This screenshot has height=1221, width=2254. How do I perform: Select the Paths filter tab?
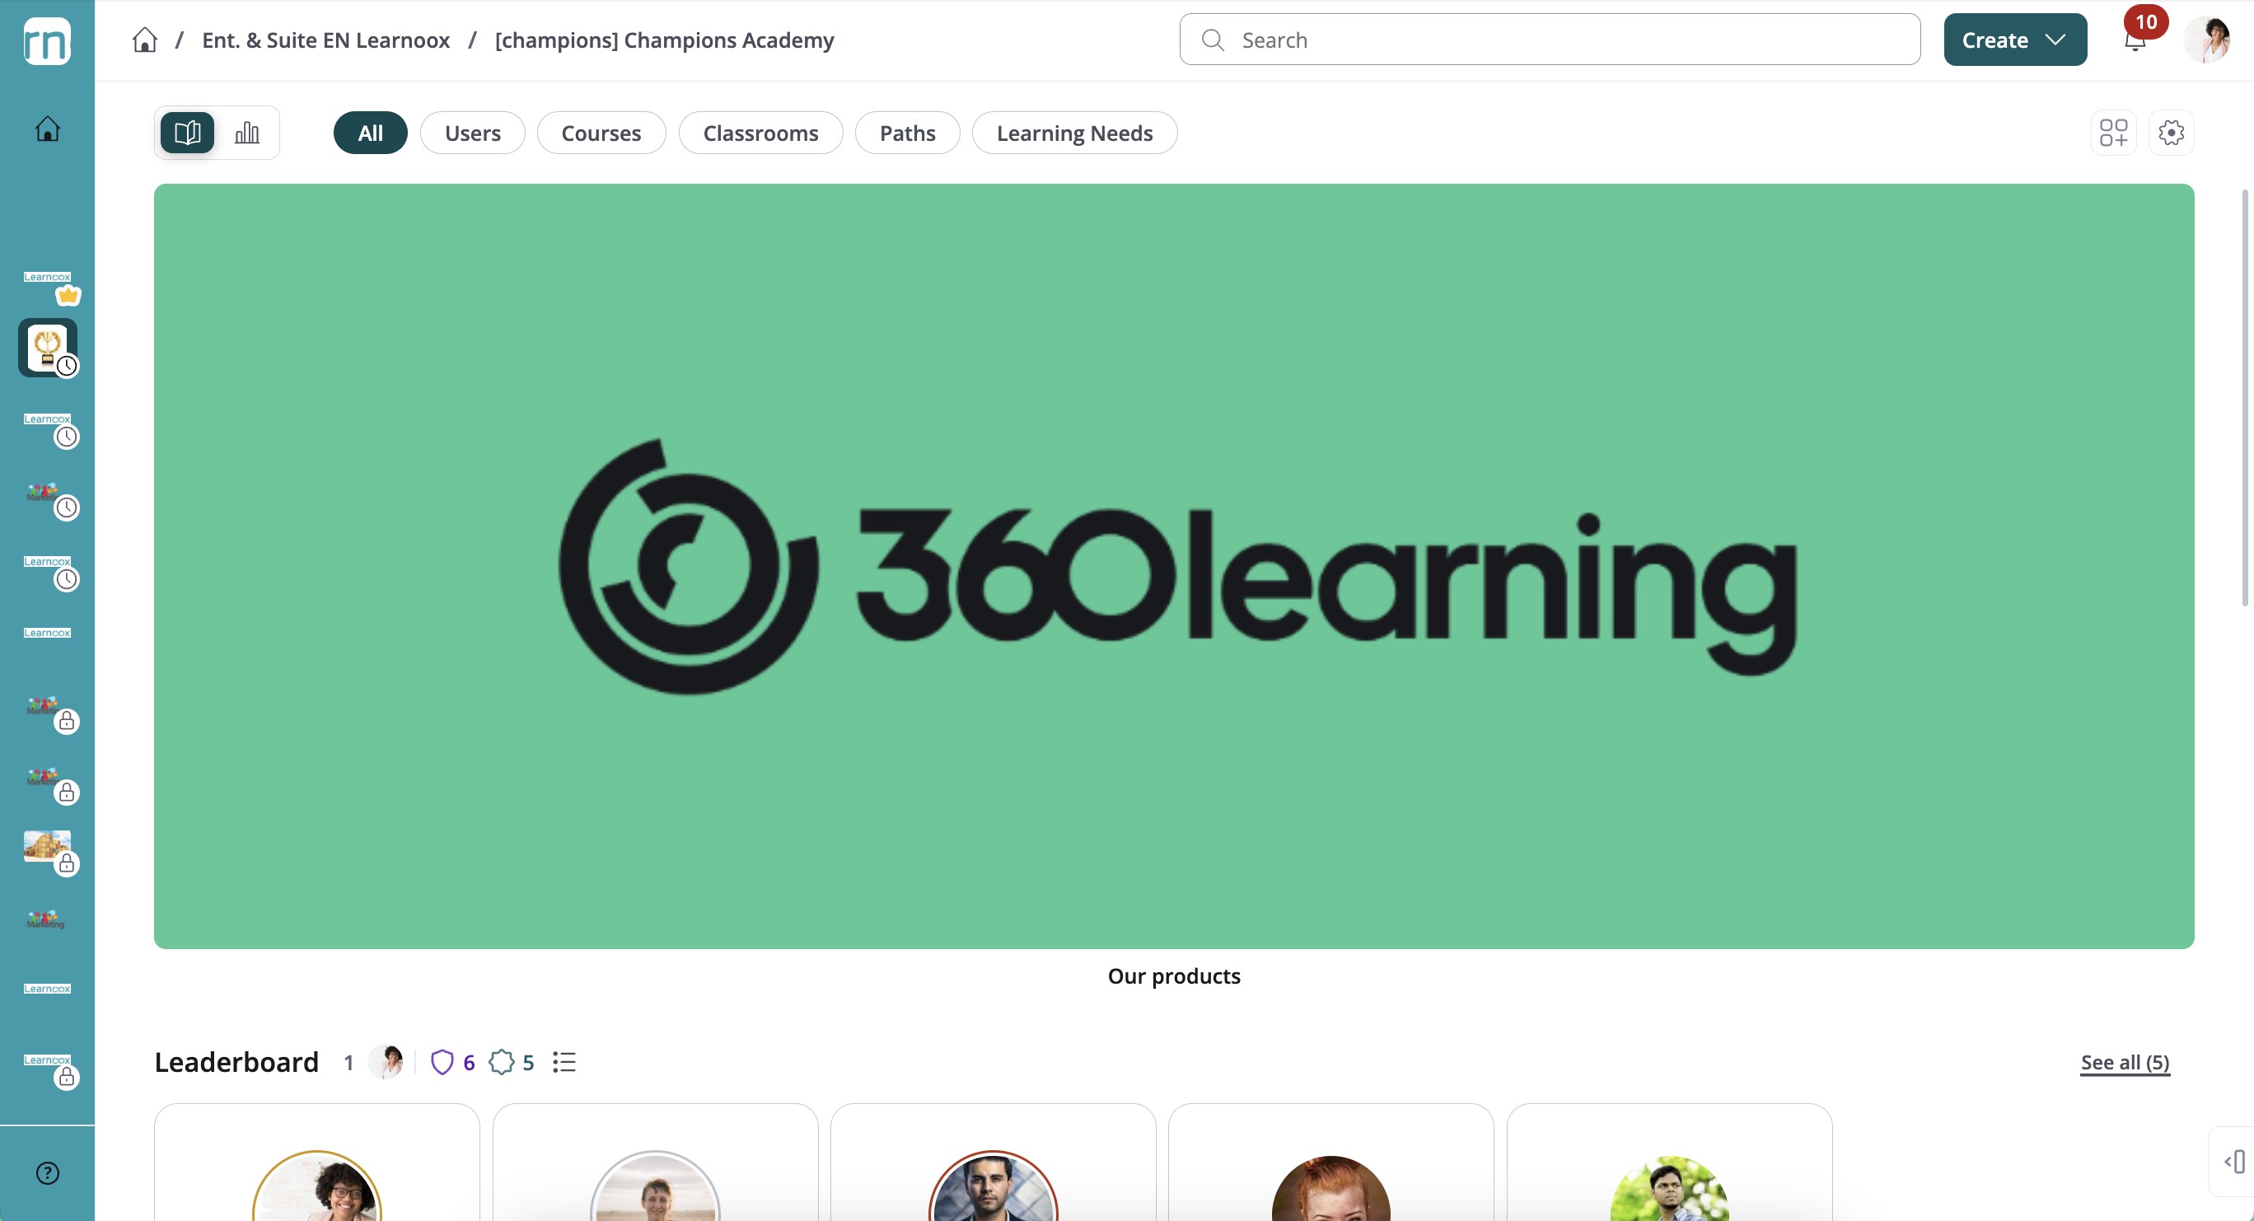(x=907, y=133)
